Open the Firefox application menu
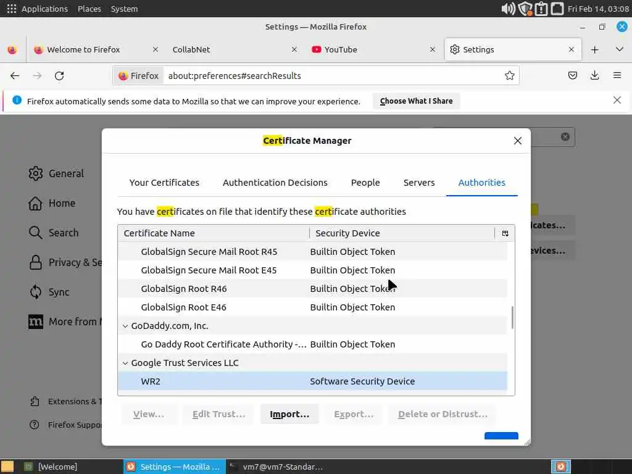 coord(617,75)
